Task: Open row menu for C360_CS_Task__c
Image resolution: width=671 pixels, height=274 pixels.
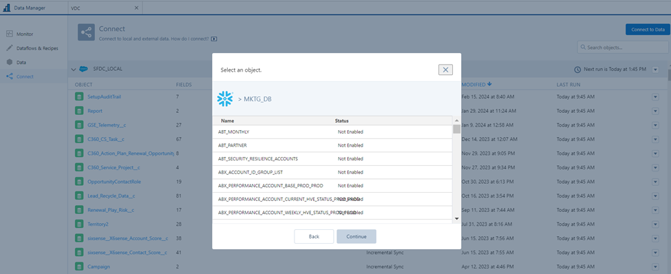Action: [x=655, y=139]
